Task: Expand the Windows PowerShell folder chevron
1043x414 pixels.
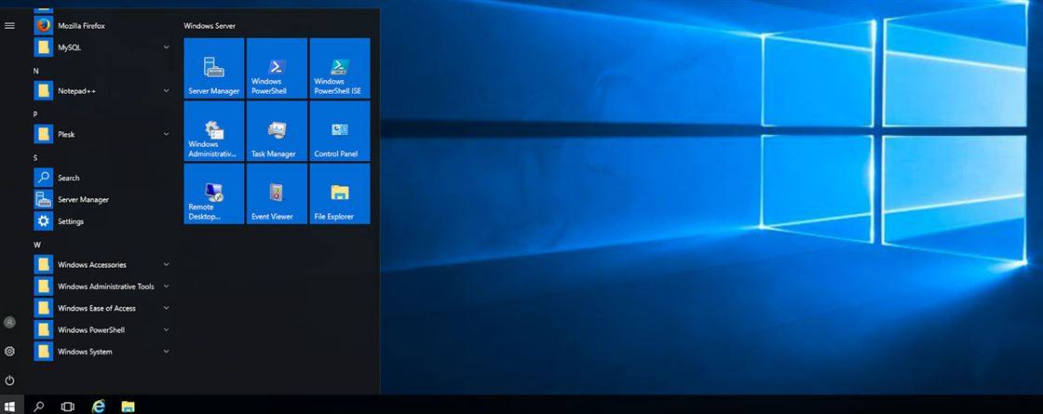Action: 167,329
